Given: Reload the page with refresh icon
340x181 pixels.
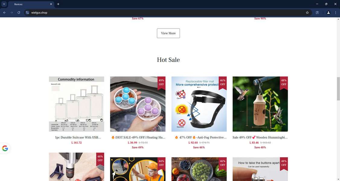Looking at the screenshot, I should (x=19, y=13).
